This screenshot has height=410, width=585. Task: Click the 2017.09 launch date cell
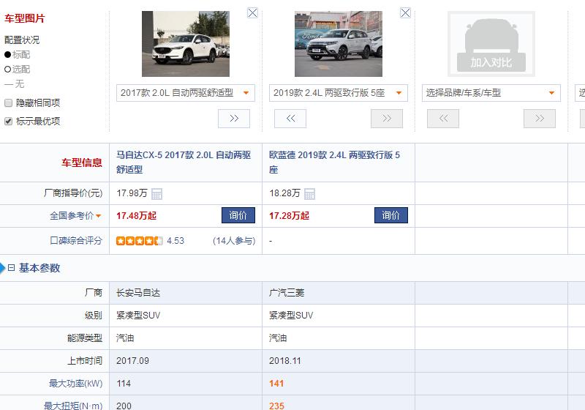click(132, 361)
